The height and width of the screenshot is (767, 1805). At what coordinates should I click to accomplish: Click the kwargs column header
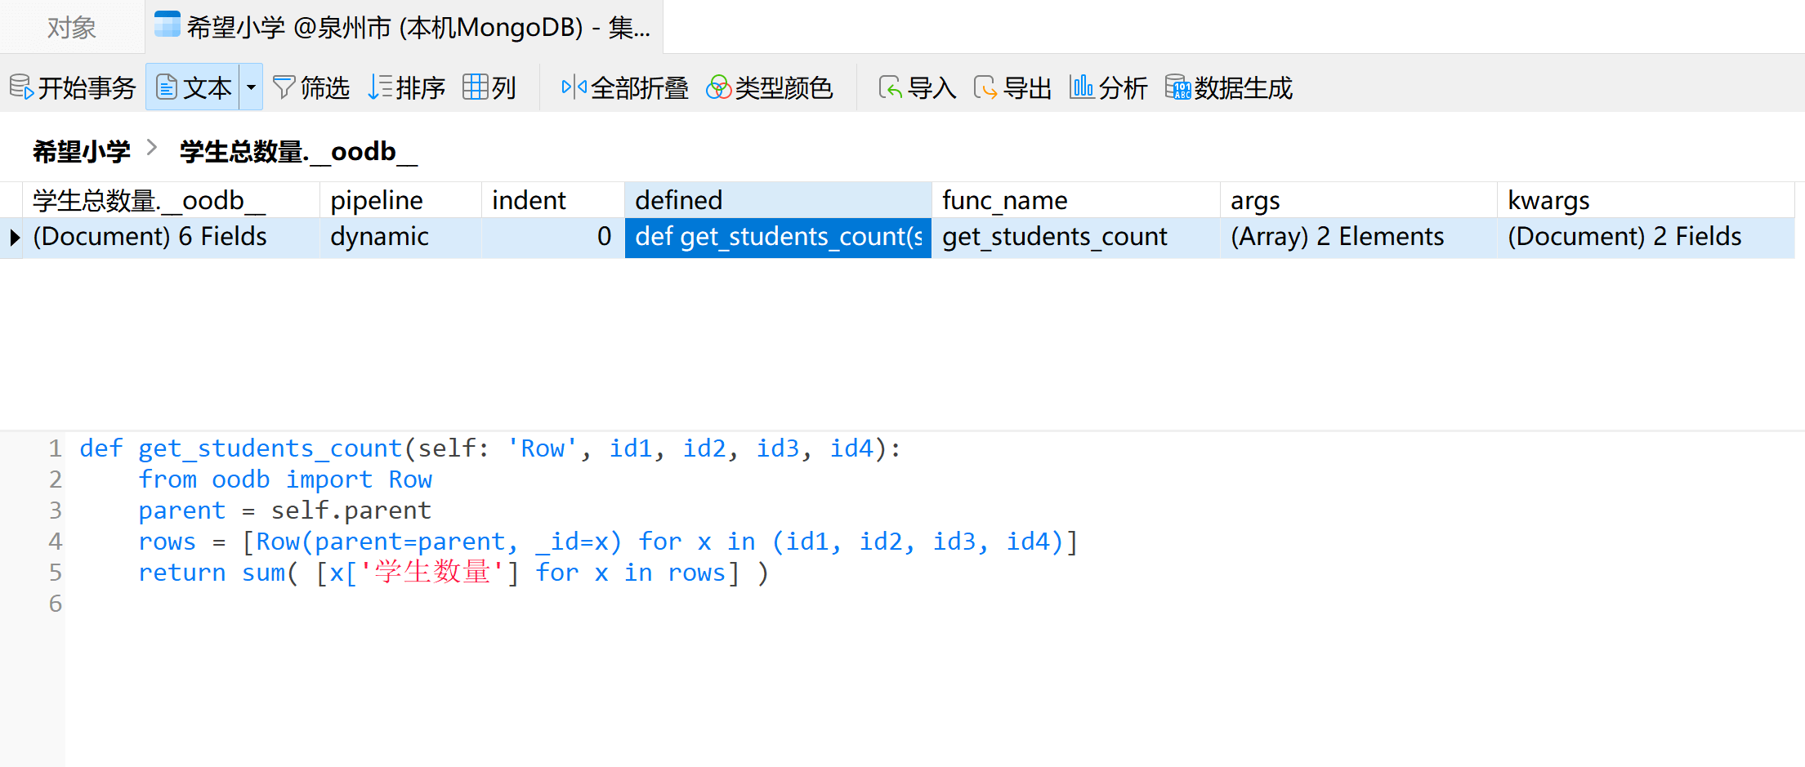[x=1646, y=200]
